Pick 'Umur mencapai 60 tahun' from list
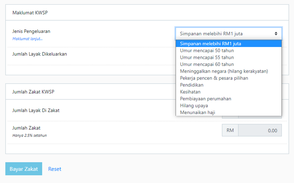The width and height of the screenshot is (294, 183). (229, 64)
